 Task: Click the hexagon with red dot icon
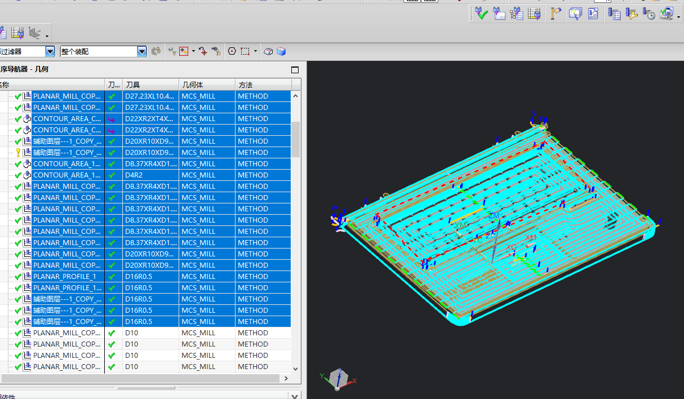[x=232, y=51]
